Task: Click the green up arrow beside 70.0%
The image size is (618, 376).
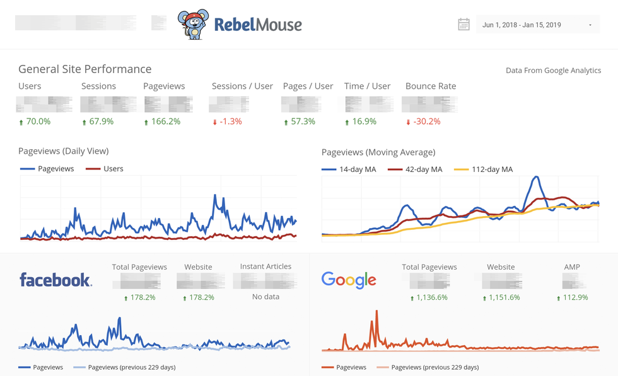Action: pyautogui.click(x=21, y=122)
